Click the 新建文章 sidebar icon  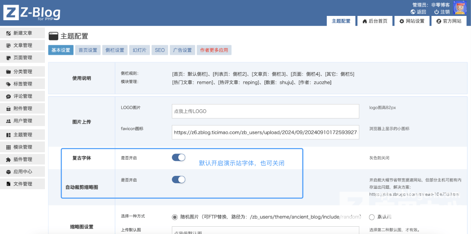[x=9, y=33]
